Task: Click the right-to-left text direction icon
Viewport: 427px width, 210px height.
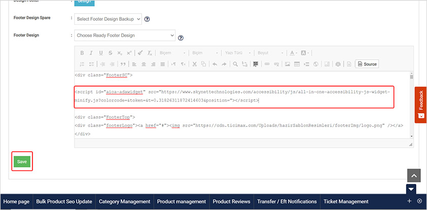Action: 183,64
